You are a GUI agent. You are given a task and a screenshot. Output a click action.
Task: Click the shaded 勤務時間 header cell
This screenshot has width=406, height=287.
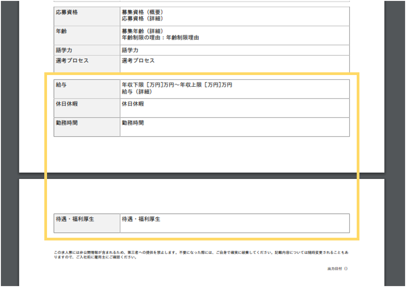click(87, 127)
